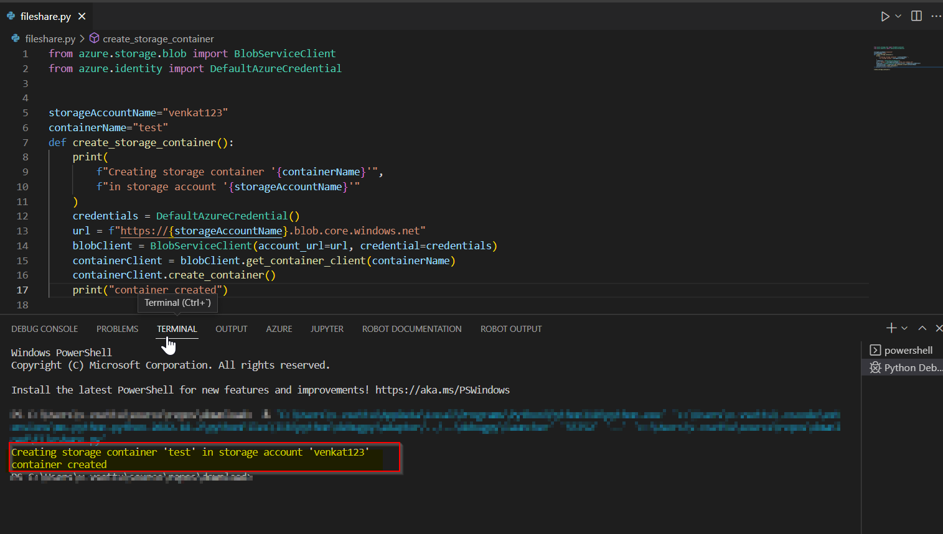Click create_container() call on line 16
The image size is (943, 534).
point(222,275)
